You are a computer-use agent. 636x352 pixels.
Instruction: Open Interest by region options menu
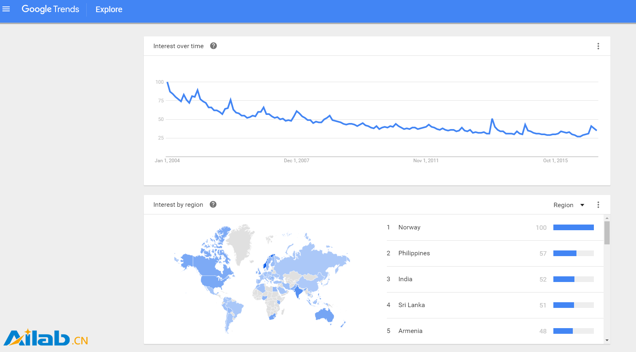tap(598, 205)
